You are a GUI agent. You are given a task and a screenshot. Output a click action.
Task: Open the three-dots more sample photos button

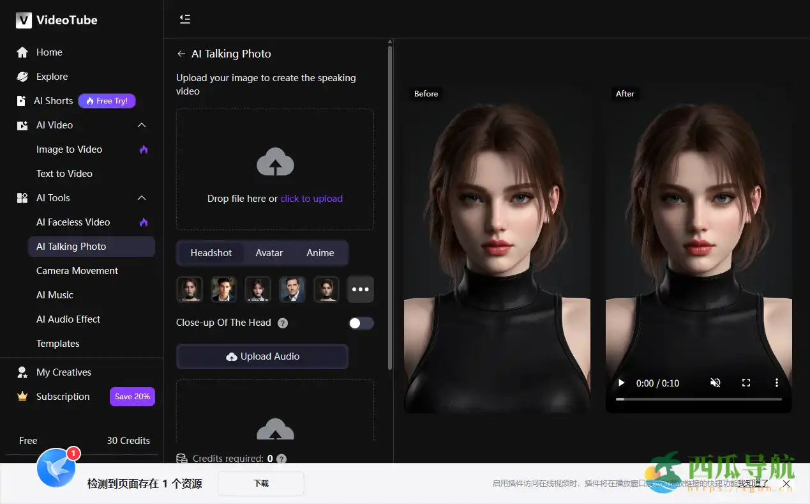361,289
